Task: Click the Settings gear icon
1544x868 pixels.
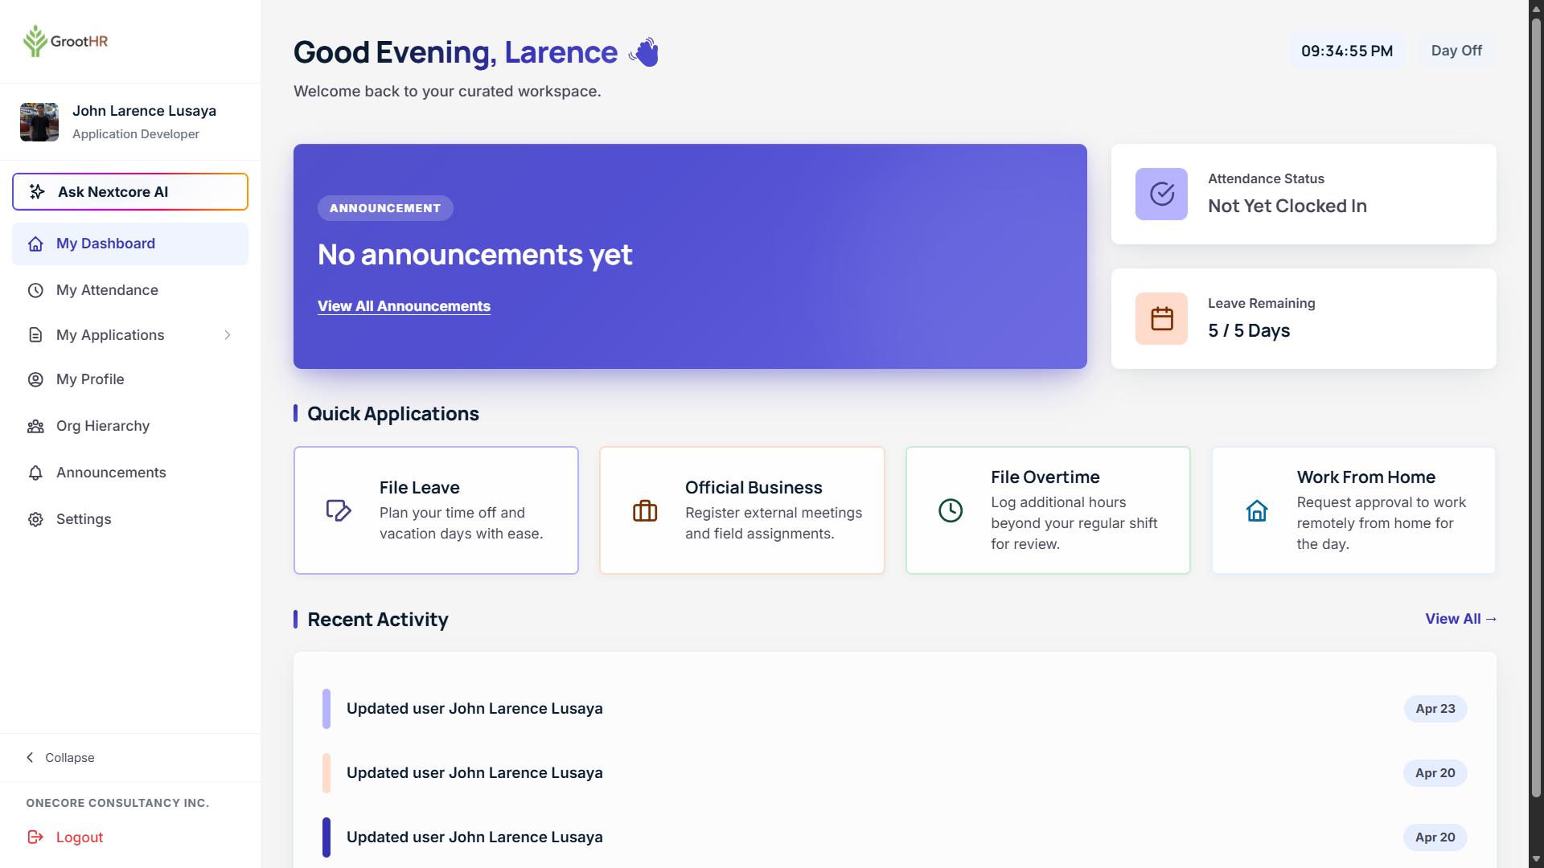Action: tap(35, 519)
